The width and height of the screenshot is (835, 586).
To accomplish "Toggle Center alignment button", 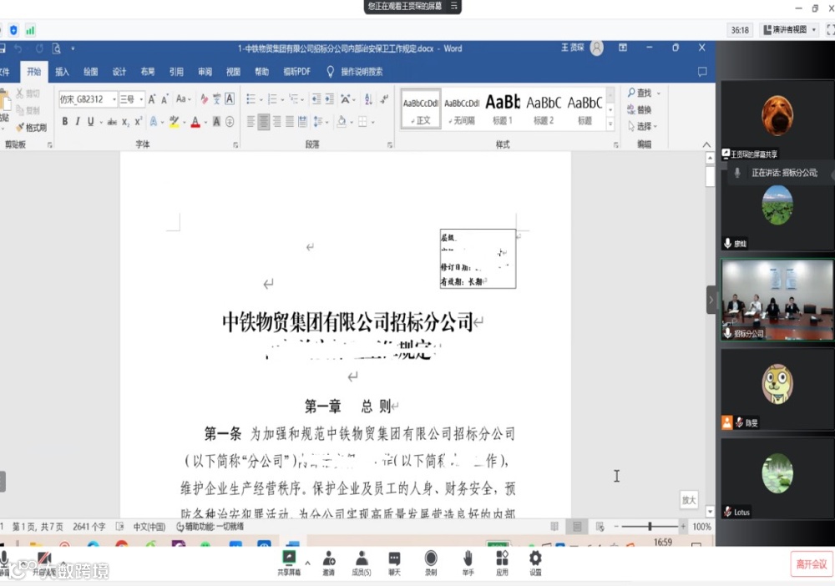I will [264, 122].
